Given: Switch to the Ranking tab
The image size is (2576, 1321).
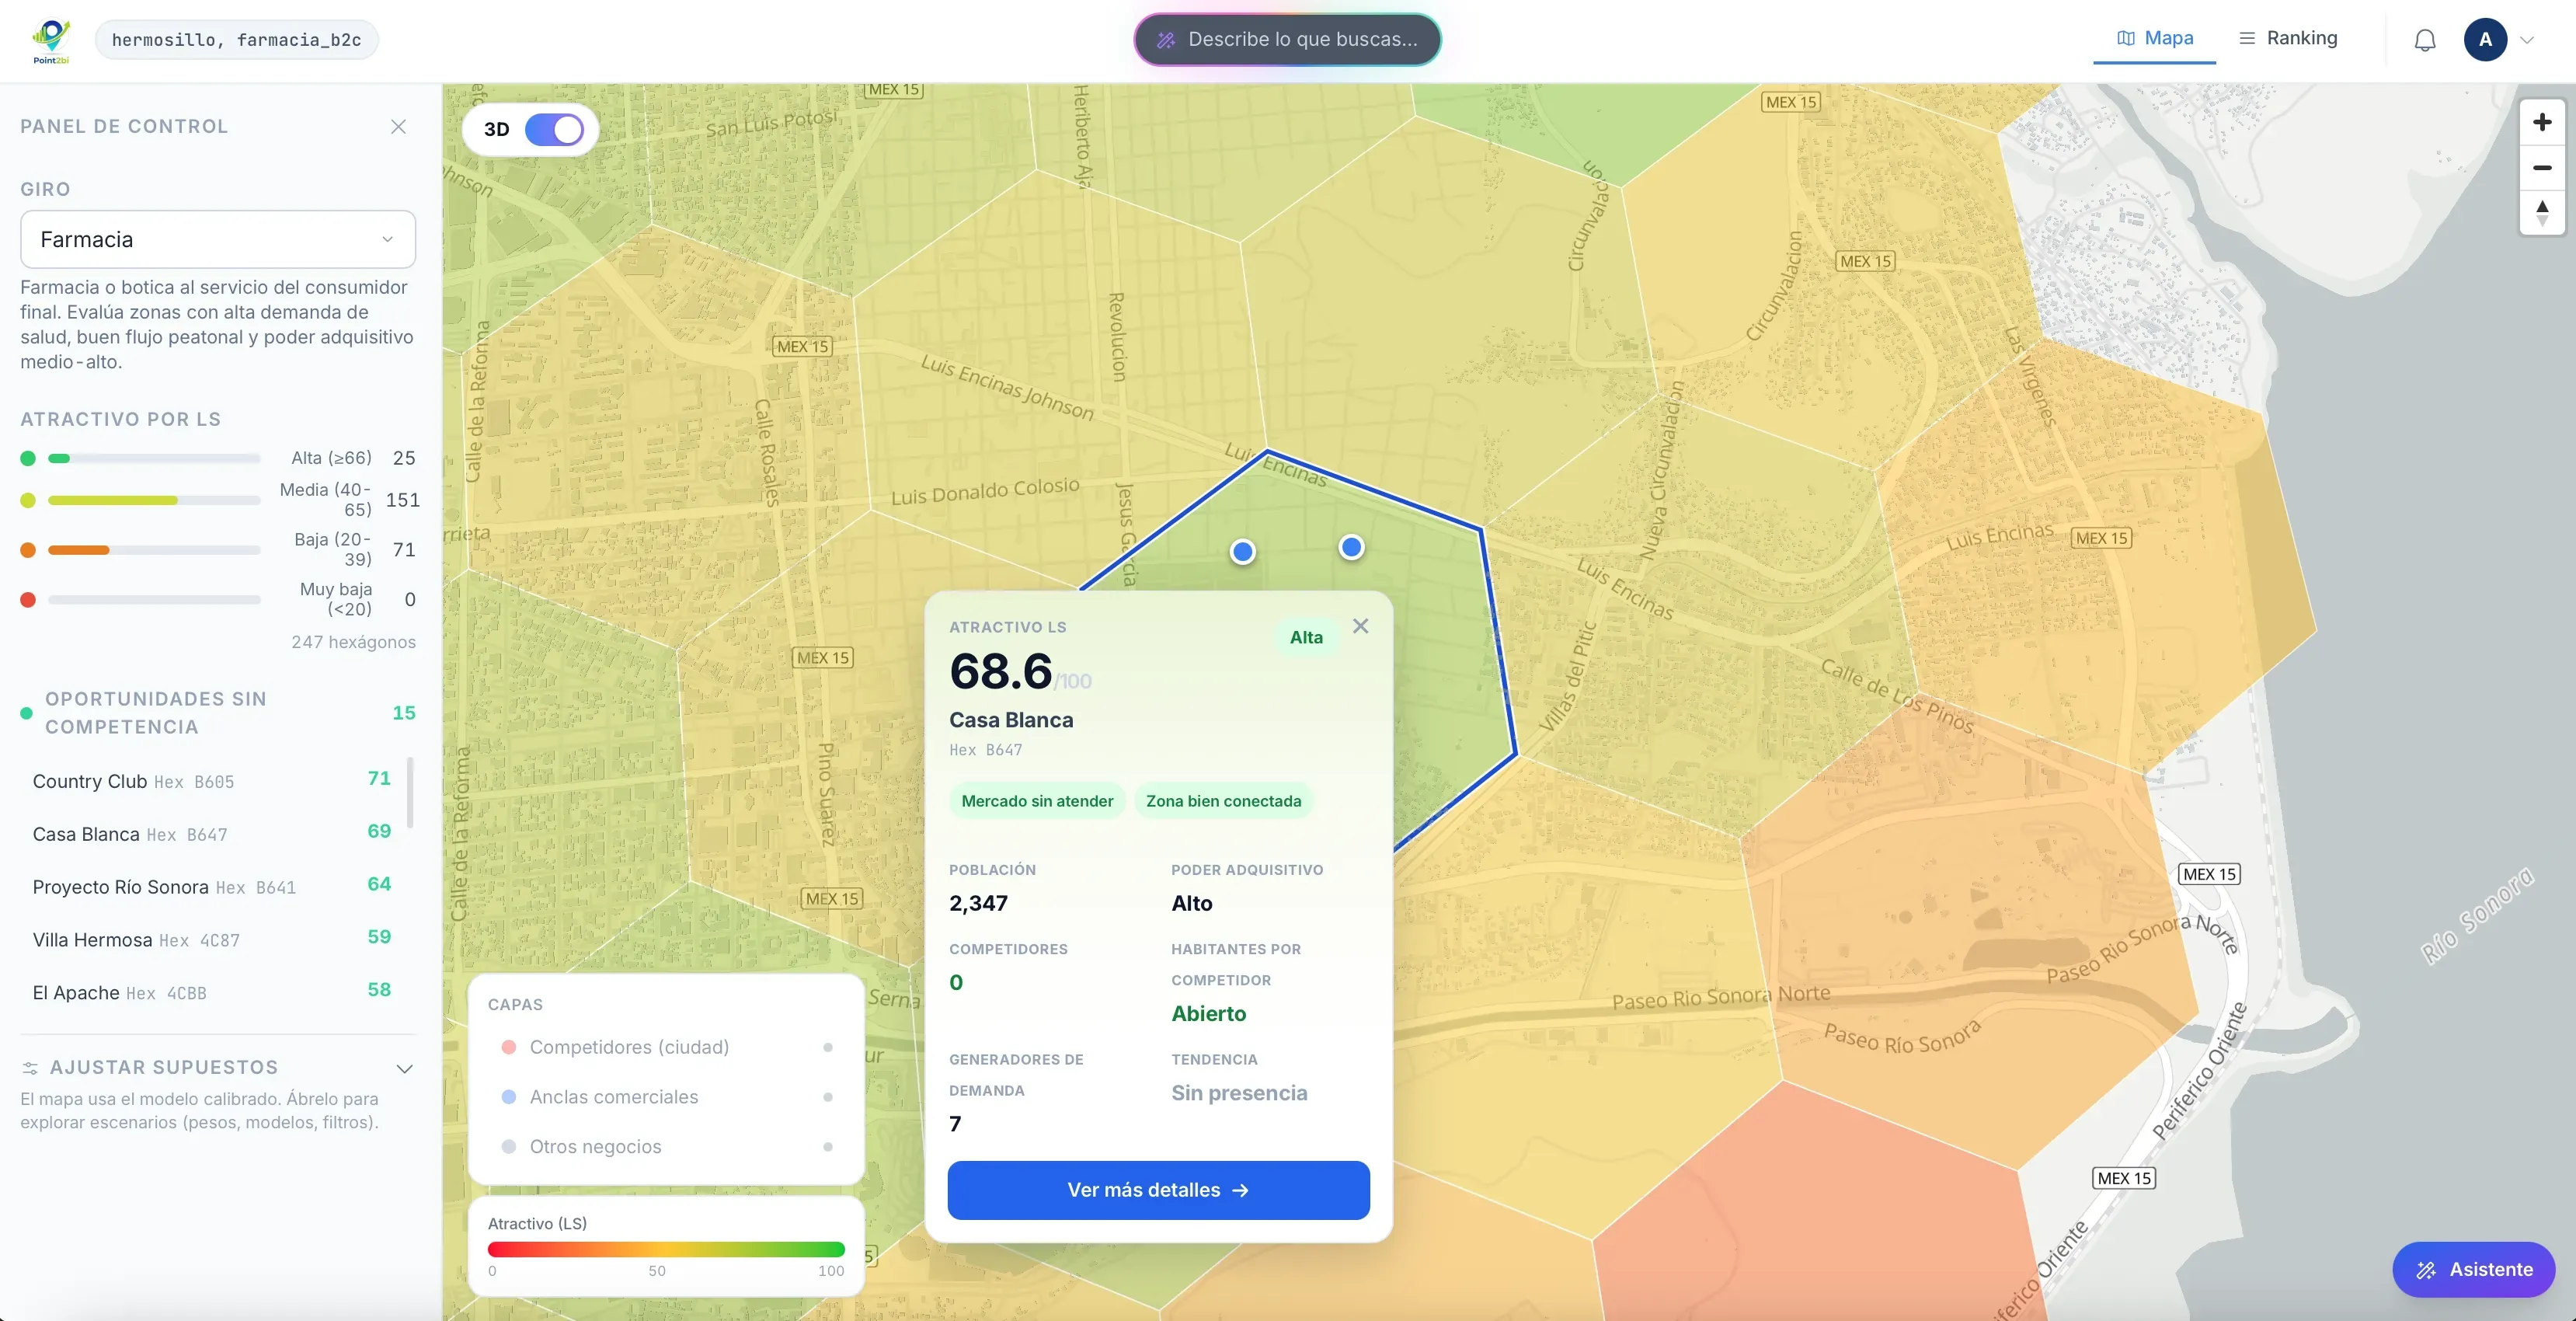Looking at the screenshot, I should point(2288,38).
